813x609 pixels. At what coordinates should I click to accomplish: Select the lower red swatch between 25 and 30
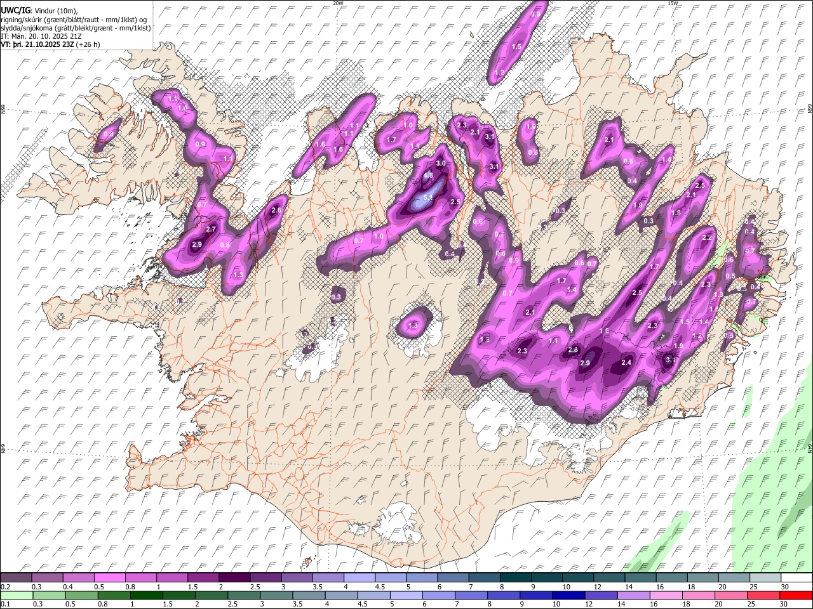click(765, 595)
